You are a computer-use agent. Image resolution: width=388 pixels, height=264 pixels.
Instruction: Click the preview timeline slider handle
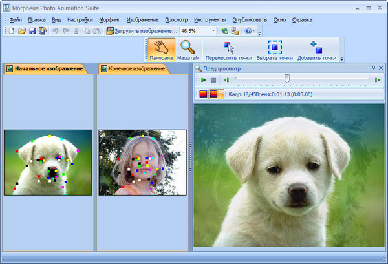point(287,79)
